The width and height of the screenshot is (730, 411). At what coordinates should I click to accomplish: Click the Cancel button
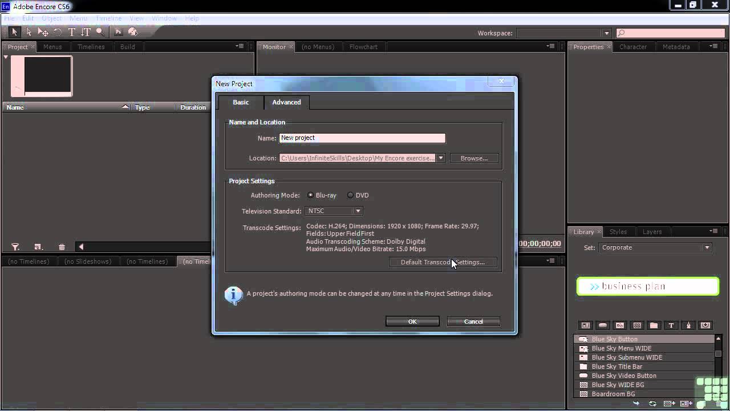473,321
